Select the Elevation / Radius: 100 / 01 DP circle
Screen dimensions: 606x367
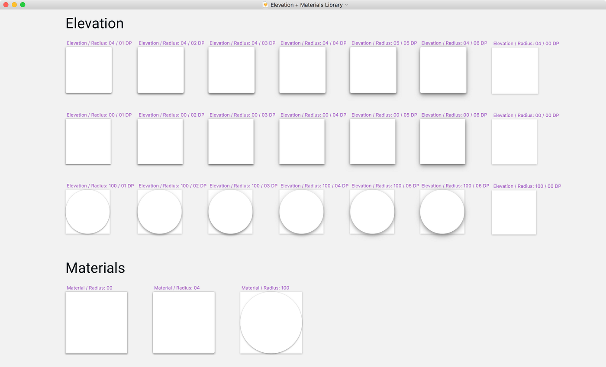click(87, 211)
